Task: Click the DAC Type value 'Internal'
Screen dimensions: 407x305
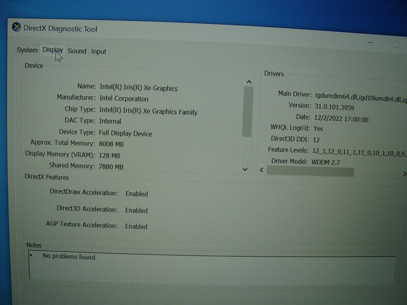Action: click(x=110, y=121)
